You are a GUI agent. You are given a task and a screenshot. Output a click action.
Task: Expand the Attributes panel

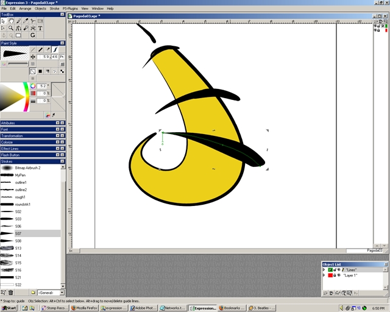coord(57,123)
